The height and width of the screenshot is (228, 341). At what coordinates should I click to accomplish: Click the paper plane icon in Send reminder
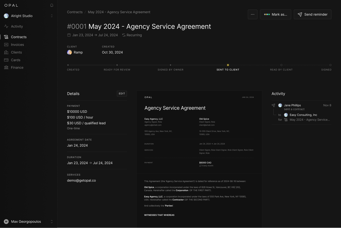click(300, 14)
